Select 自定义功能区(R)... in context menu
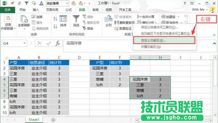 click(x=164, y=40)
